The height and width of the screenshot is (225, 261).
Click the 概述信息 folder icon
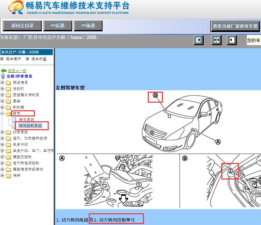pyautogui.click(x=8, y=83)
